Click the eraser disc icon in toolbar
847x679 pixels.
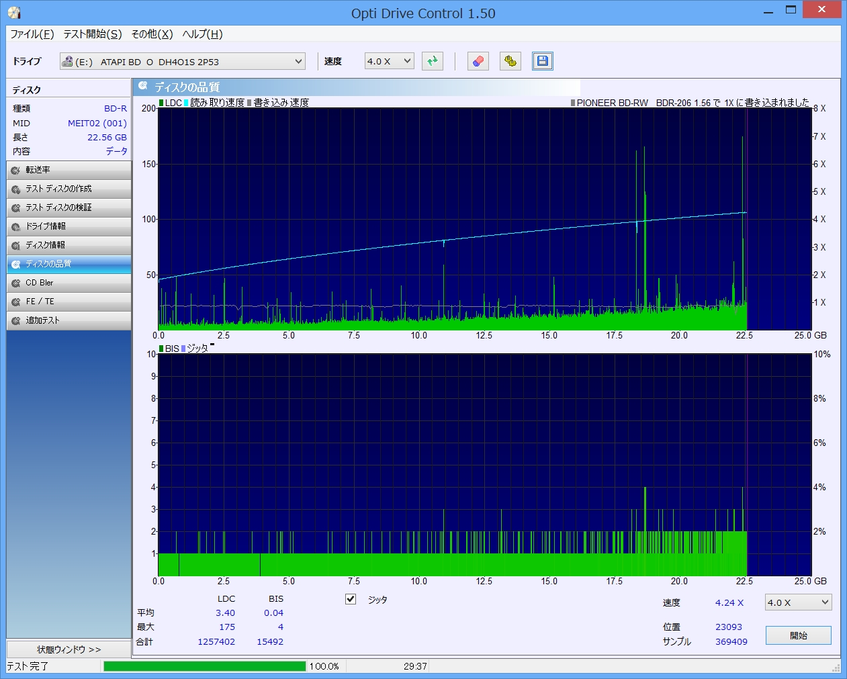coord(478,61)
